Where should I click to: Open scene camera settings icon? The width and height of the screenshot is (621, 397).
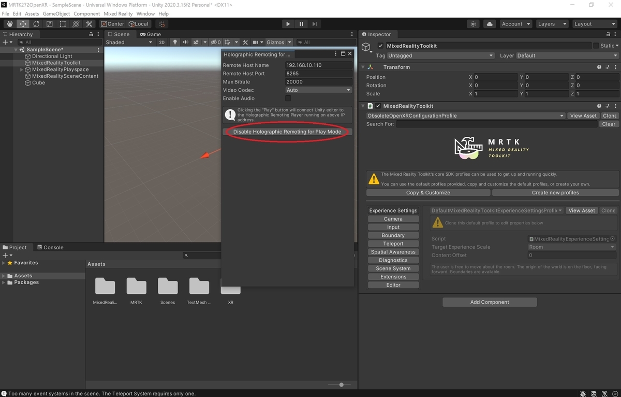tap(255, 42)
